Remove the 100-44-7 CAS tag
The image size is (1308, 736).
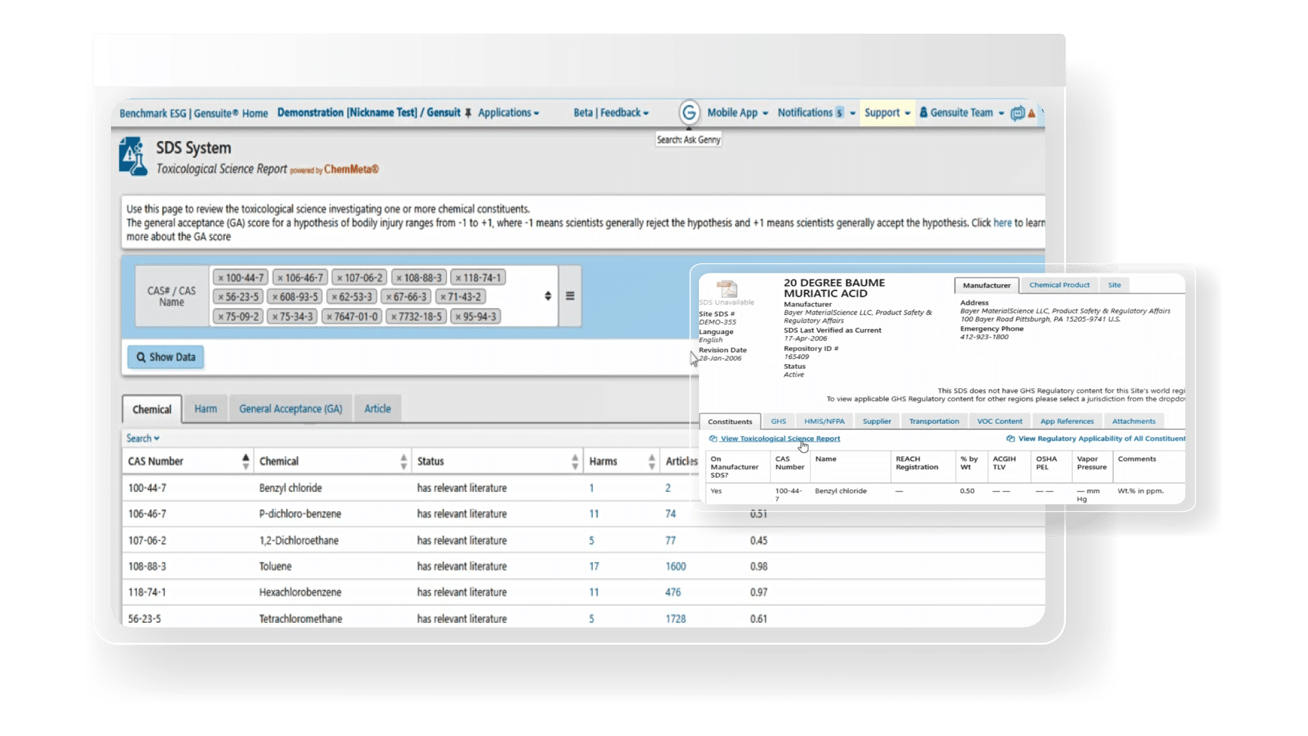[221, 278]
